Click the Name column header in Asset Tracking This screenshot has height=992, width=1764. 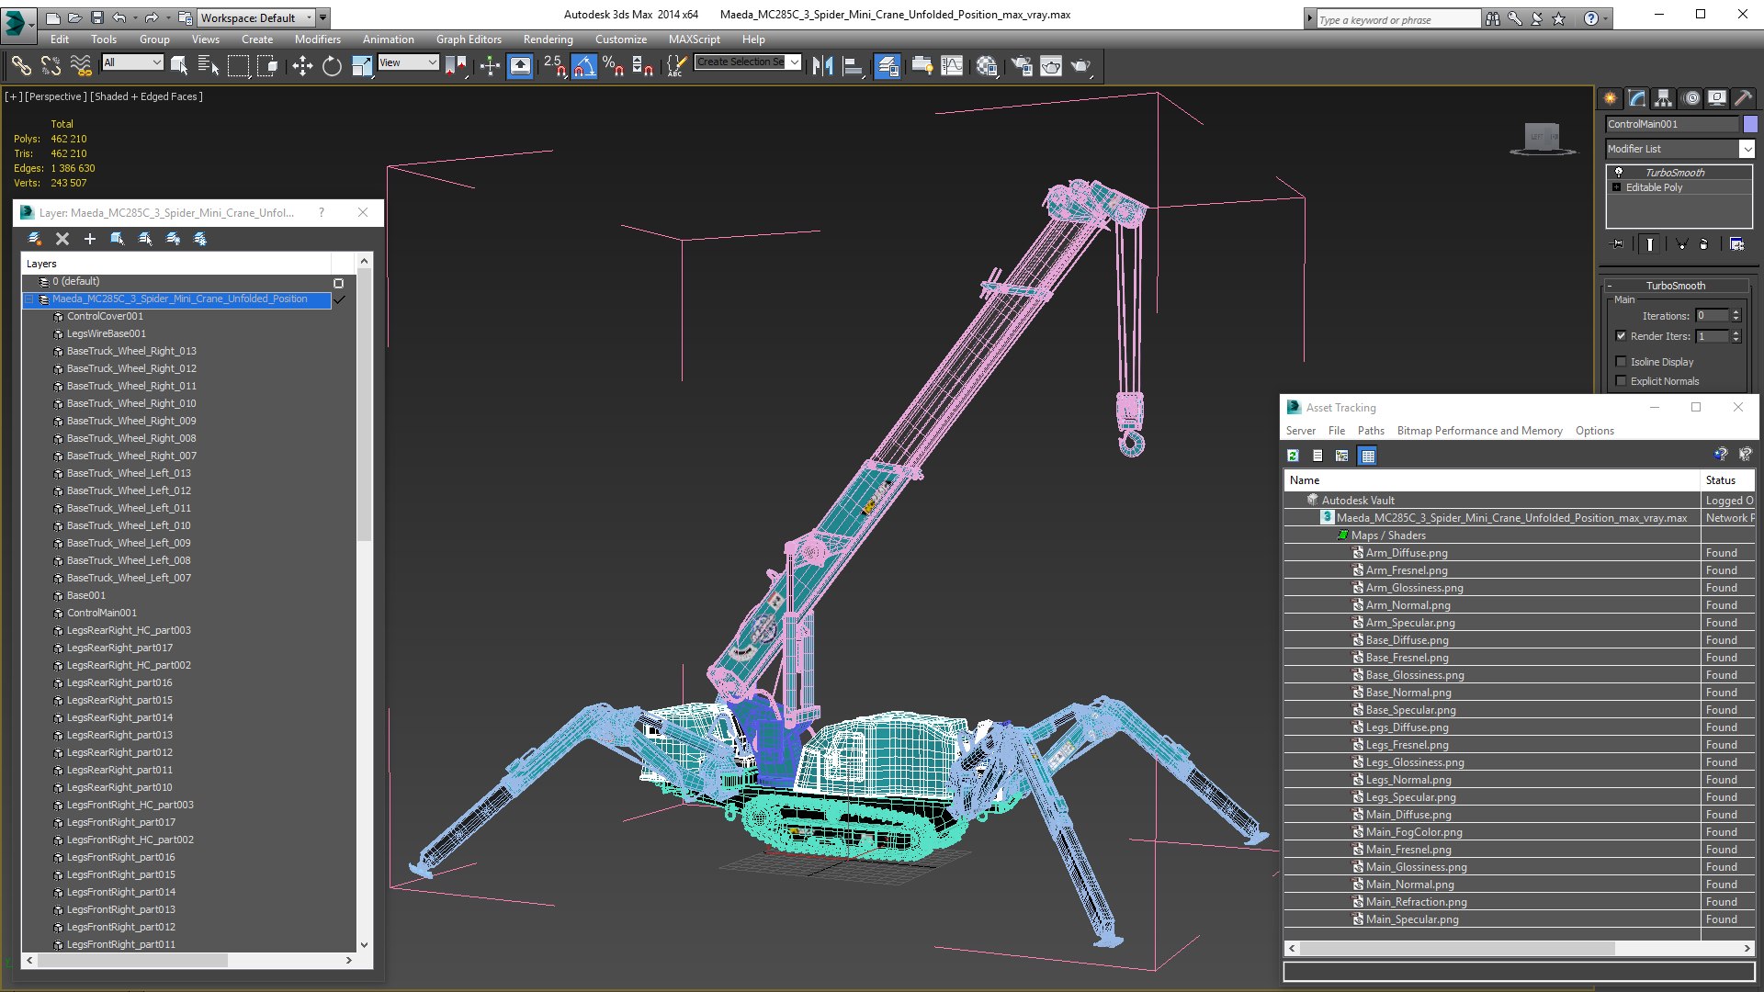[x=1492, y=480]
